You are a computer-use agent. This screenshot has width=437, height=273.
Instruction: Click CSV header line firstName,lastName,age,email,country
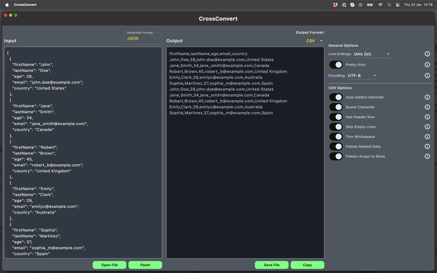click(x=208, y=54)
